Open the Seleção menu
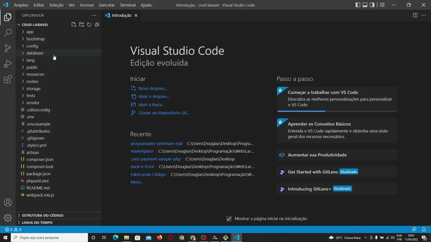This screenshot has width=431, height=242. click(56, 5)
